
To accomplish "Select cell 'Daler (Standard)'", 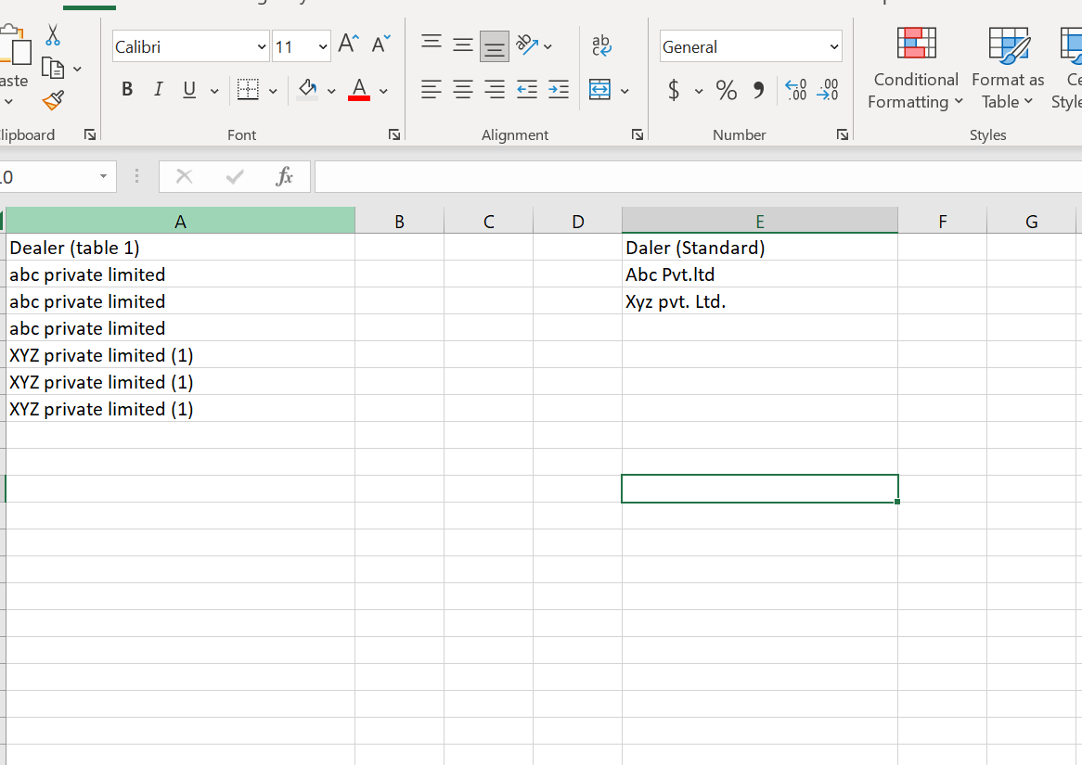I will pos(760,248).
